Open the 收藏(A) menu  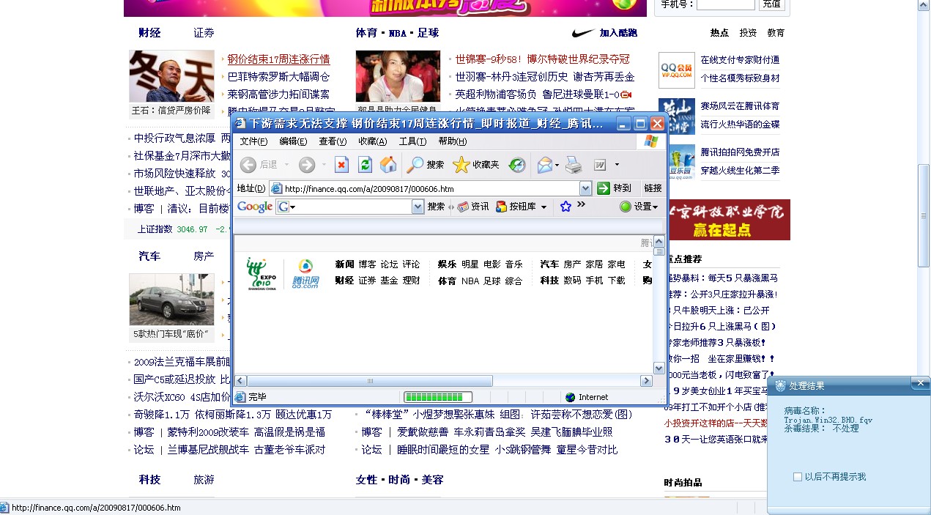(x=372, y=141)
